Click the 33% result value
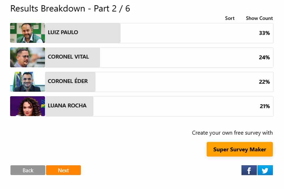The image size is (284, 189). click(264, 33)
